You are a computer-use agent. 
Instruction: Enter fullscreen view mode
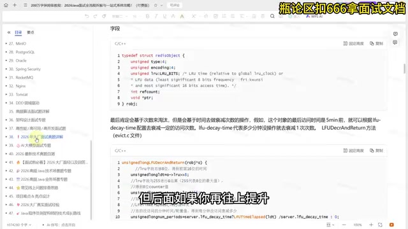380,225
